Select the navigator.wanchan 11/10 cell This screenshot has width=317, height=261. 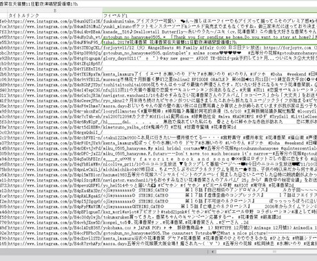pos(209,95)
